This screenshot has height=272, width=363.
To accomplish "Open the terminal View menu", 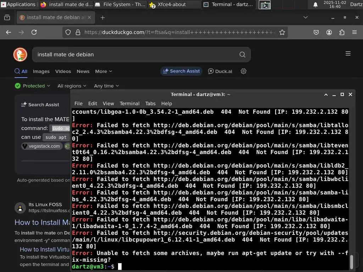I will pos(108,104).
